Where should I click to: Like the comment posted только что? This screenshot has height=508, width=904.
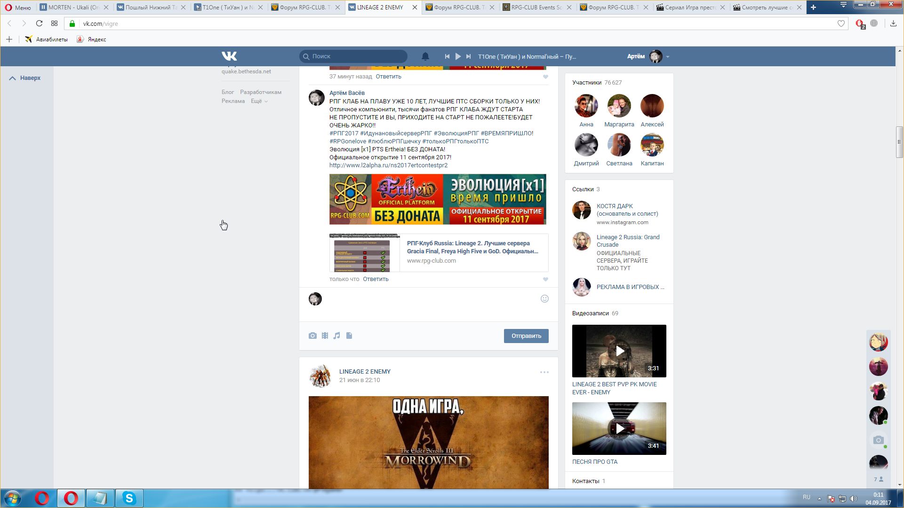[545, 279]
